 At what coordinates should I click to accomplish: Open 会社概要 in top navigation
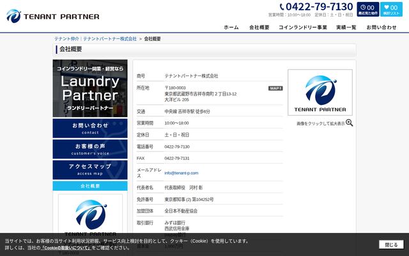[259, 27]
